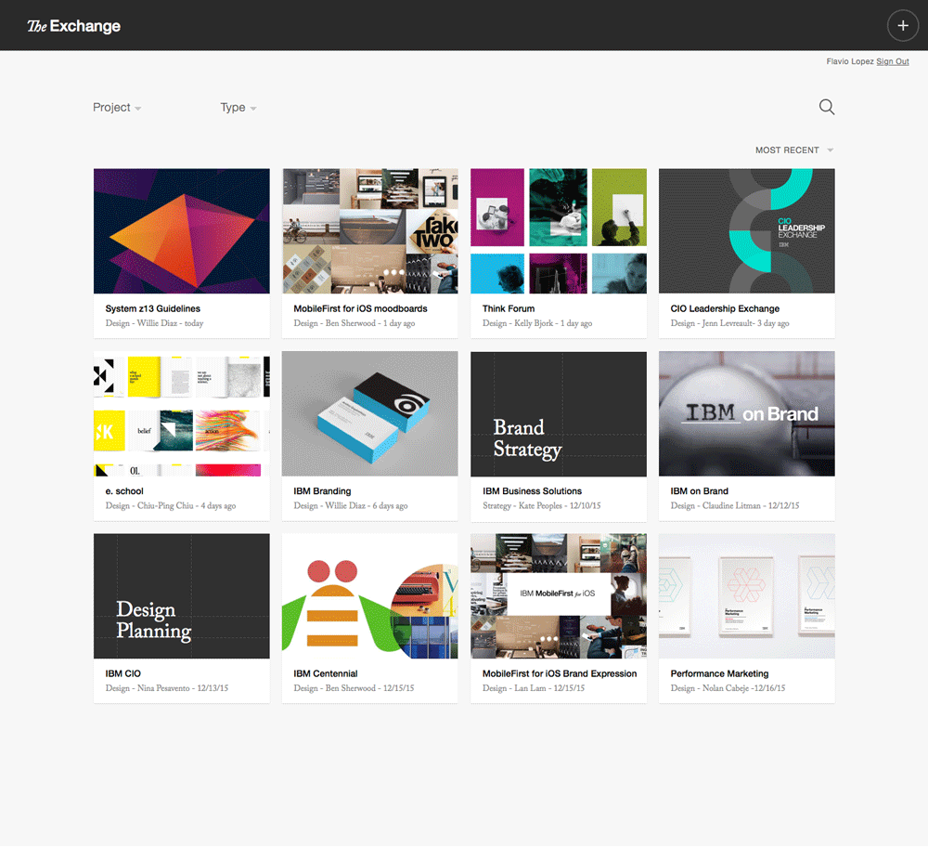Open Performance Marketing posters thumbnail
This screenshot has height=848, width=928.
(x=747, y=595)
